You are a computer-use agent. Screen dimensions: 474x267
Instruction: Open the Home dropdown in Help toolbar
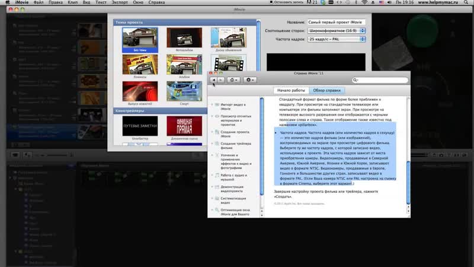[x=233, y=80]
